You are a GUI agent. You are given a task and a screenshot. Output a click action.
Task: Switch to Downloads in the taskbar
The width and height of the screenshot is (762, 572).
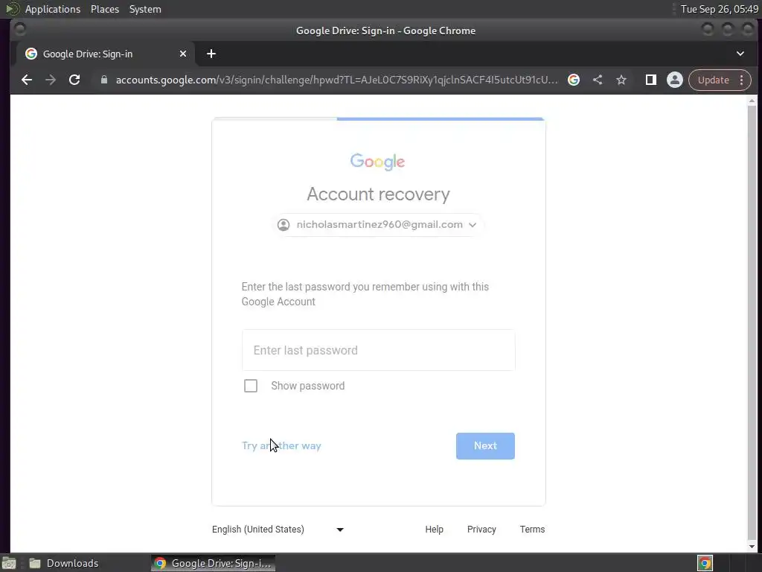pos(64,563)
